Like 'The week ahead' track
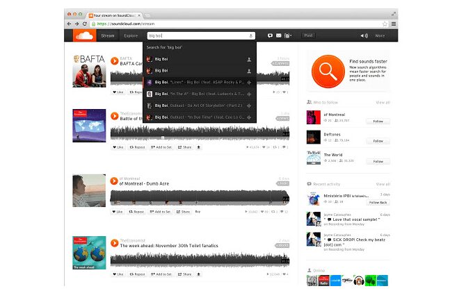 pyautogui.click(x=118, y=274)
